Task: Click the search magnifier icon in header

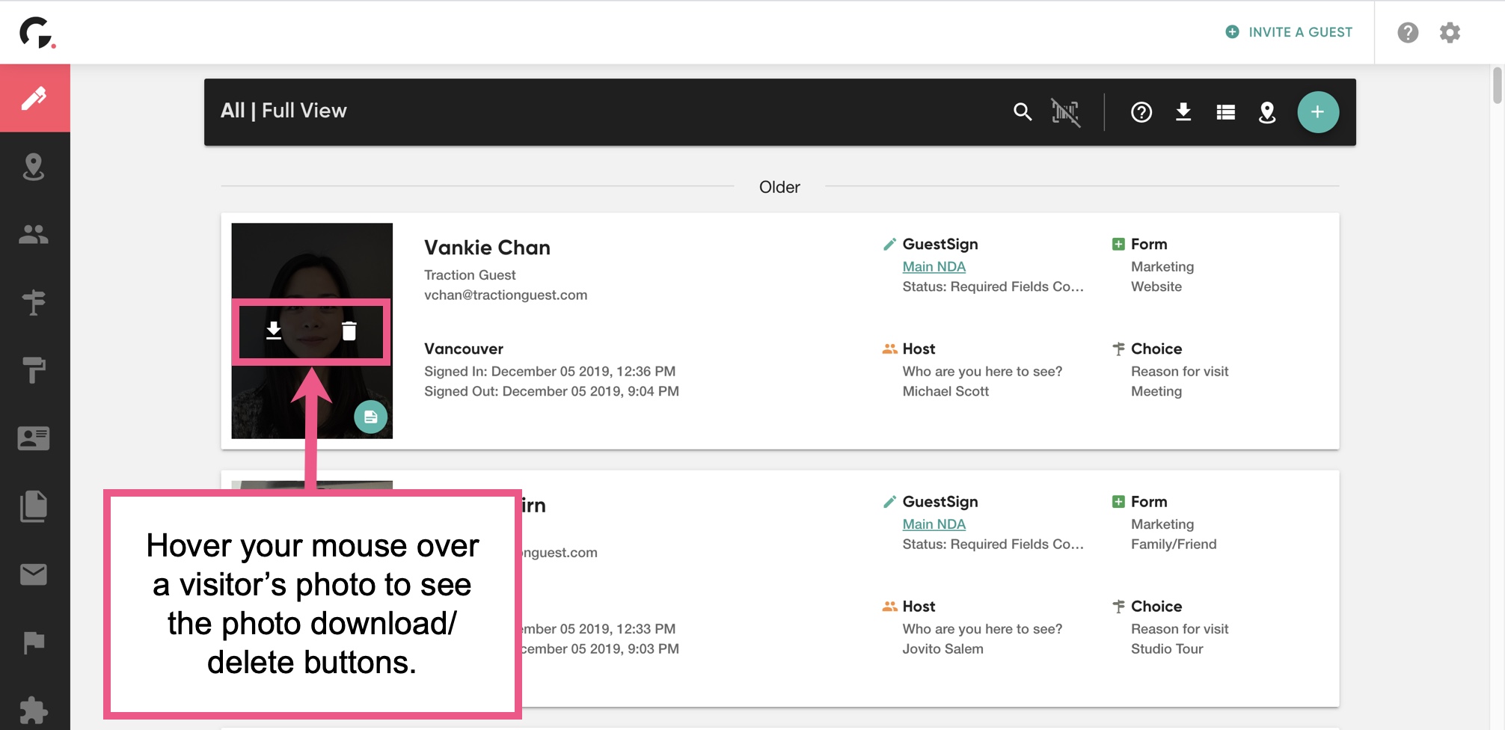Action: pyautogui.click(x=1023, y=112)
